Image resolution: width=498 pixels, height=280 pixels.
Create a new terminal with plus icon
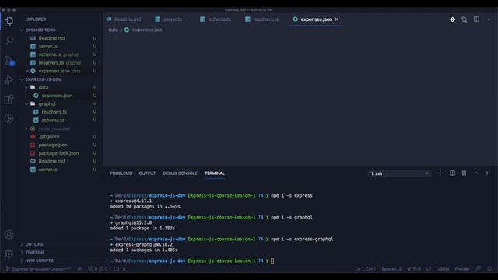point(440,173)
